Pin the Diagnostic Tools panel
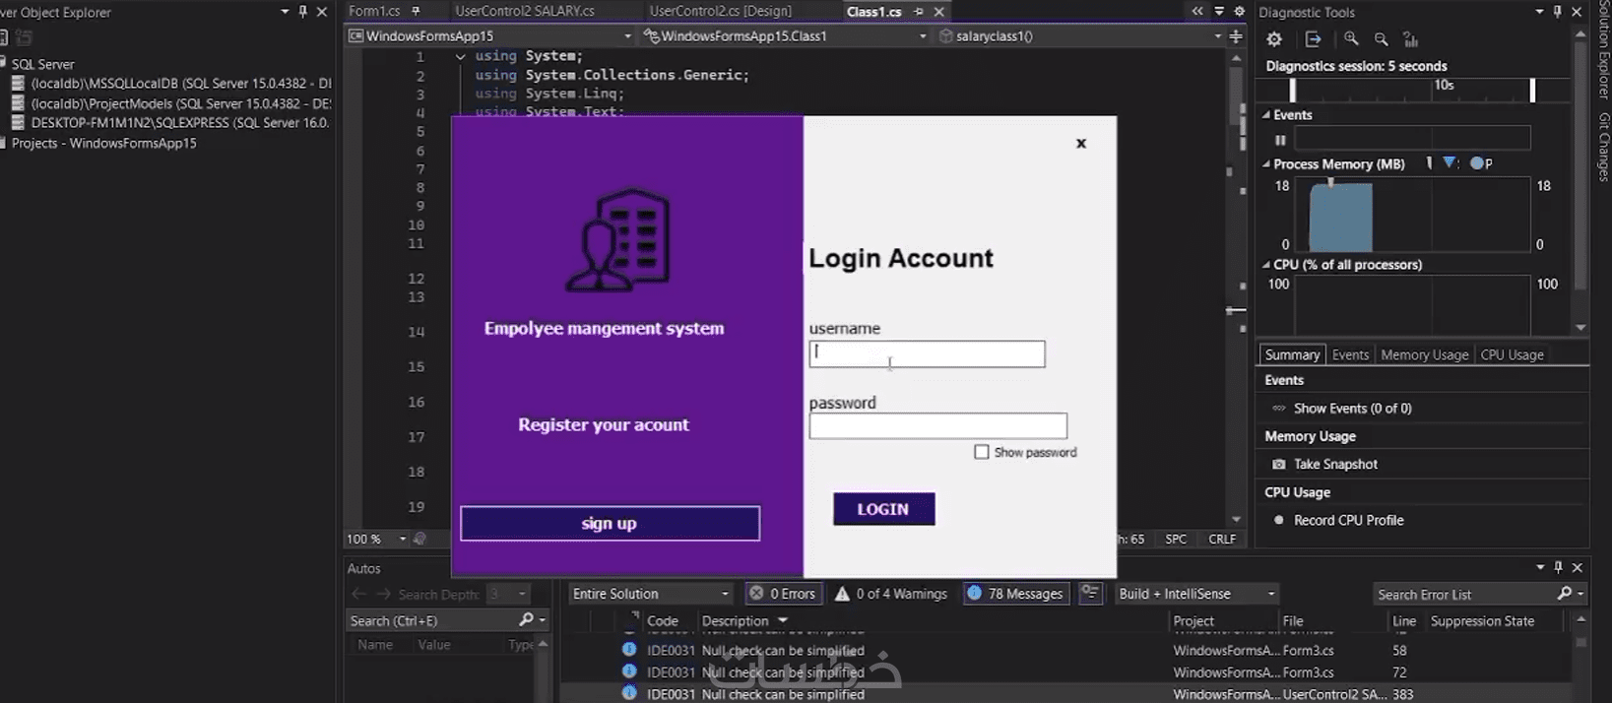 tap(1557, 12)
